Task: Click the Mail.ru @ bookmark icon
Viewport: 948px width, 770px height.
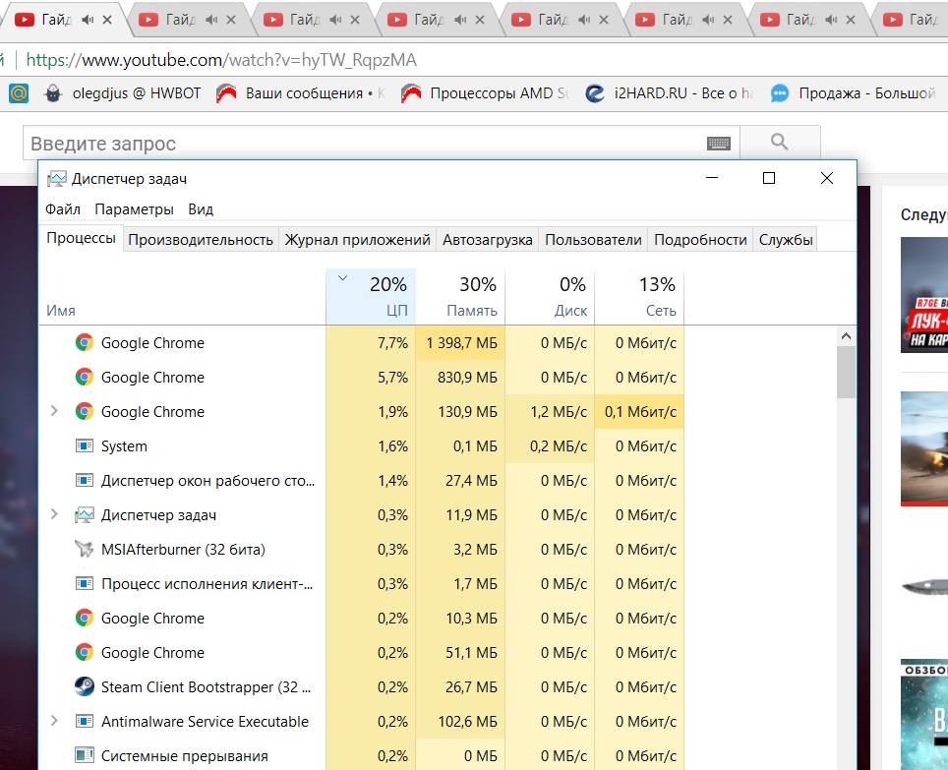Action: coord(18,93)
